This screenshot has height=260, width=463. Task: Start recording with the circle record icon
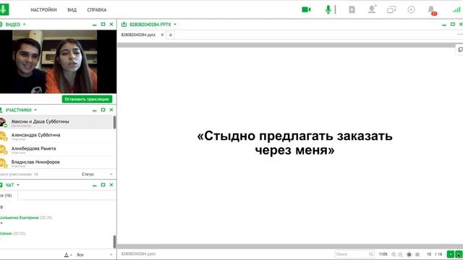pos(411,9)
